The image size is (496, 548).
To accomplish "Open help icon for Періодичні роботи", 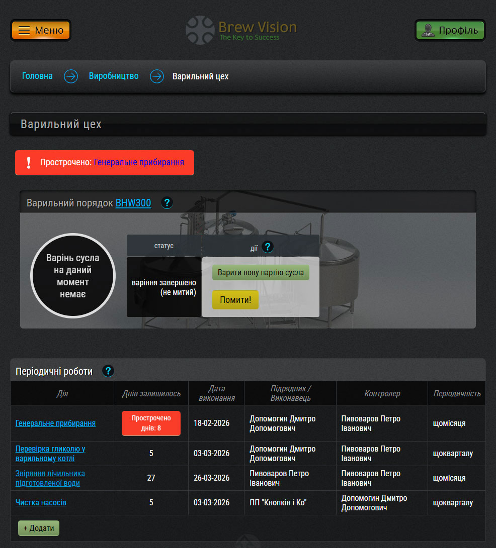I will click(x=108, y=371).
